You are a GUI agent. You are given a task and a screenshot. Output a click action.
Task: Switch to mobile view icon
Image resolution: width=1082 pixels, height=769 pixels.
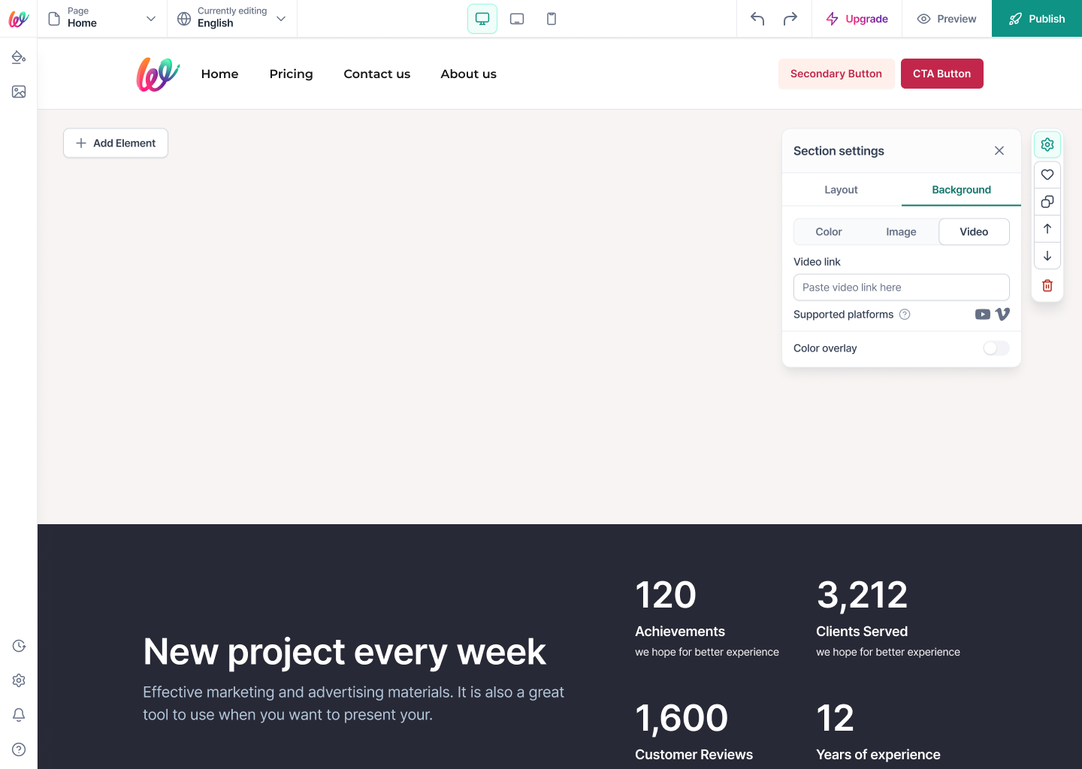point(552,19)
